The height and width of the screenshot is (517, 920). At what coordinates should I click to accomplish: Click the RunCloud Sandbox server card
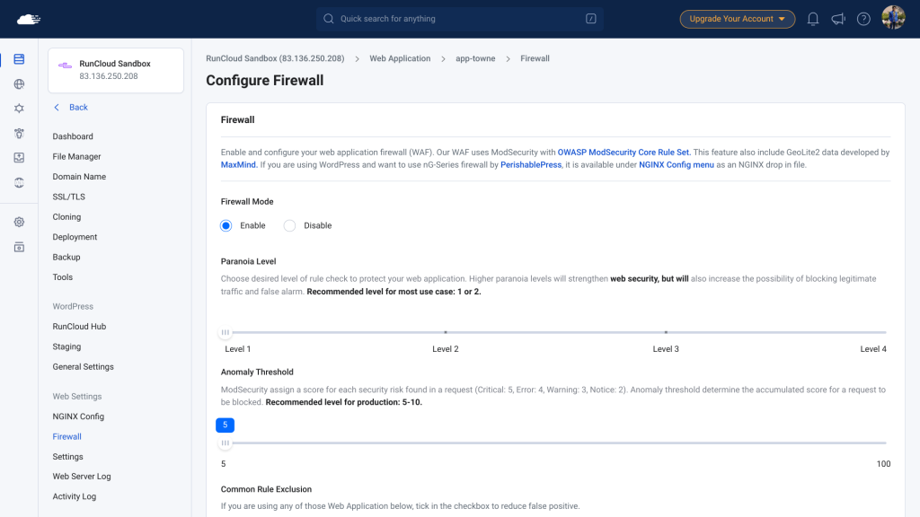coord(116,70)
